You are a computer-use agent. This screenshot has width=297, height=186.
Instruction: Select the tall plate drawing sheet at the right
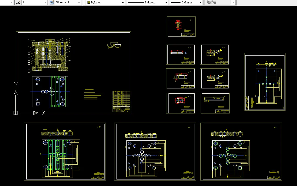tap(265, 82)
